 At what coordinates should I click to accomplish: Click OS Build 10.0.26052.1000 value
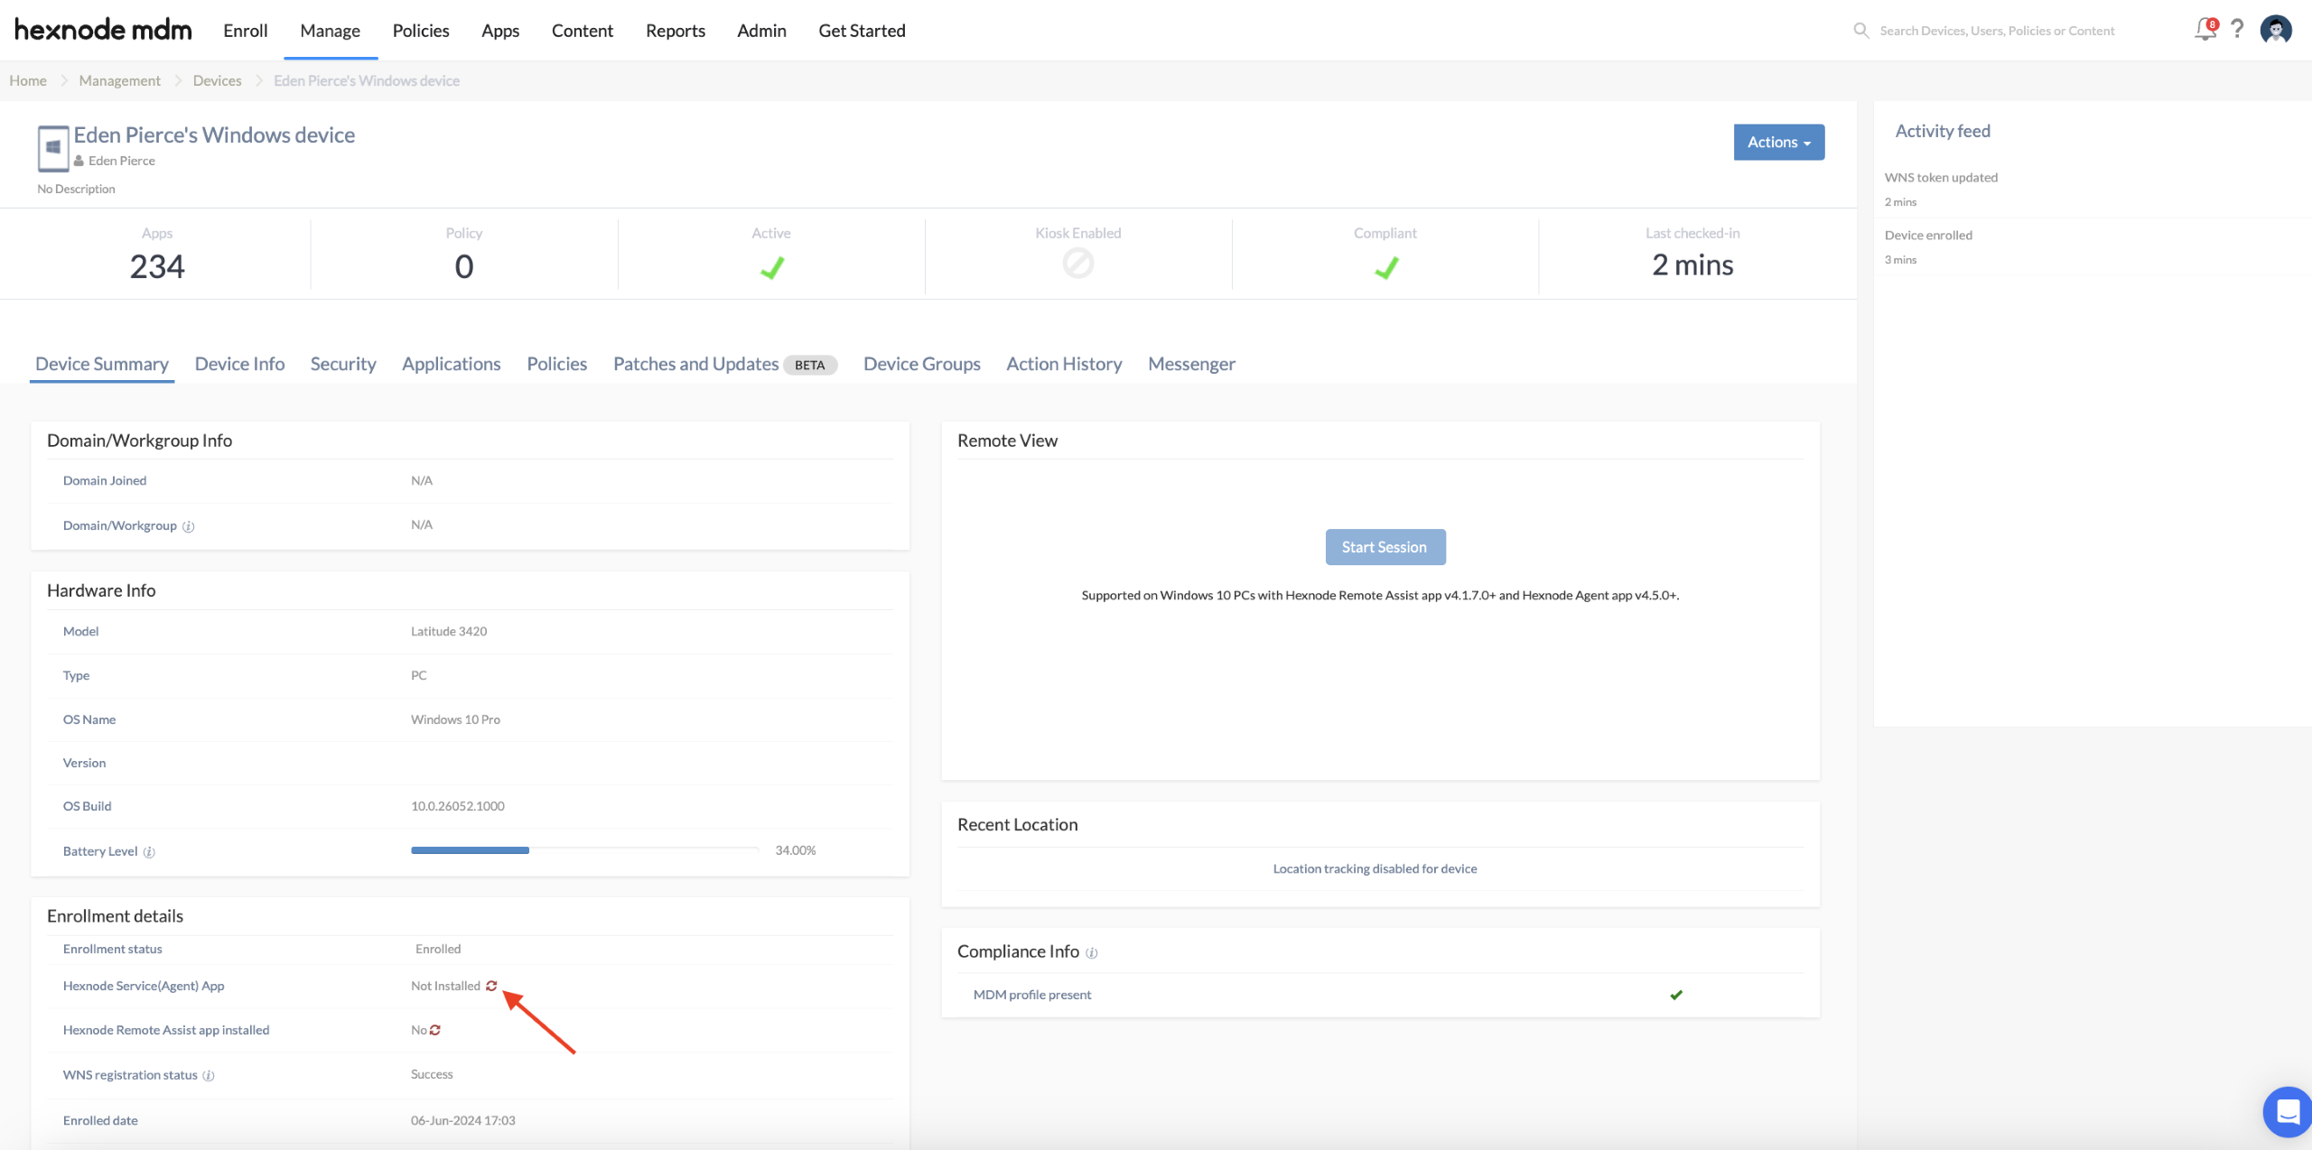click(x=458, y=806)
